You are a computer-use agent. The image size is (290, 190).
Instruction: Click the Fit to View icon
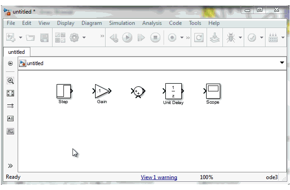click(10, 93)
